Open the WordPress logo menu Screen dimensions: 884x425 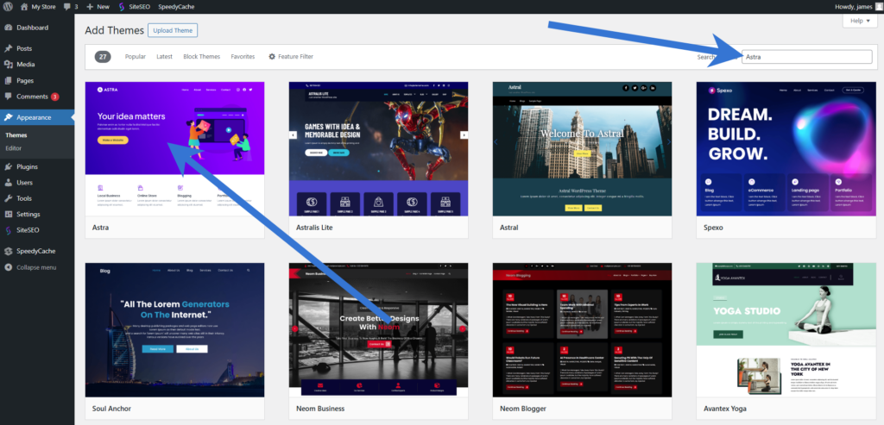(8, 7)
